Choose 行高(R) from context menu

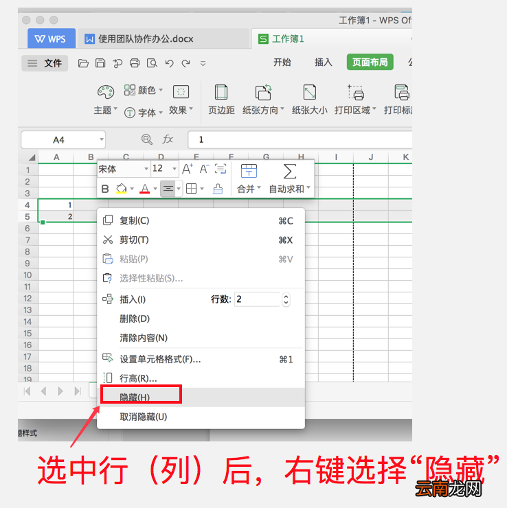pyautogui.click(x=201, y=378)
